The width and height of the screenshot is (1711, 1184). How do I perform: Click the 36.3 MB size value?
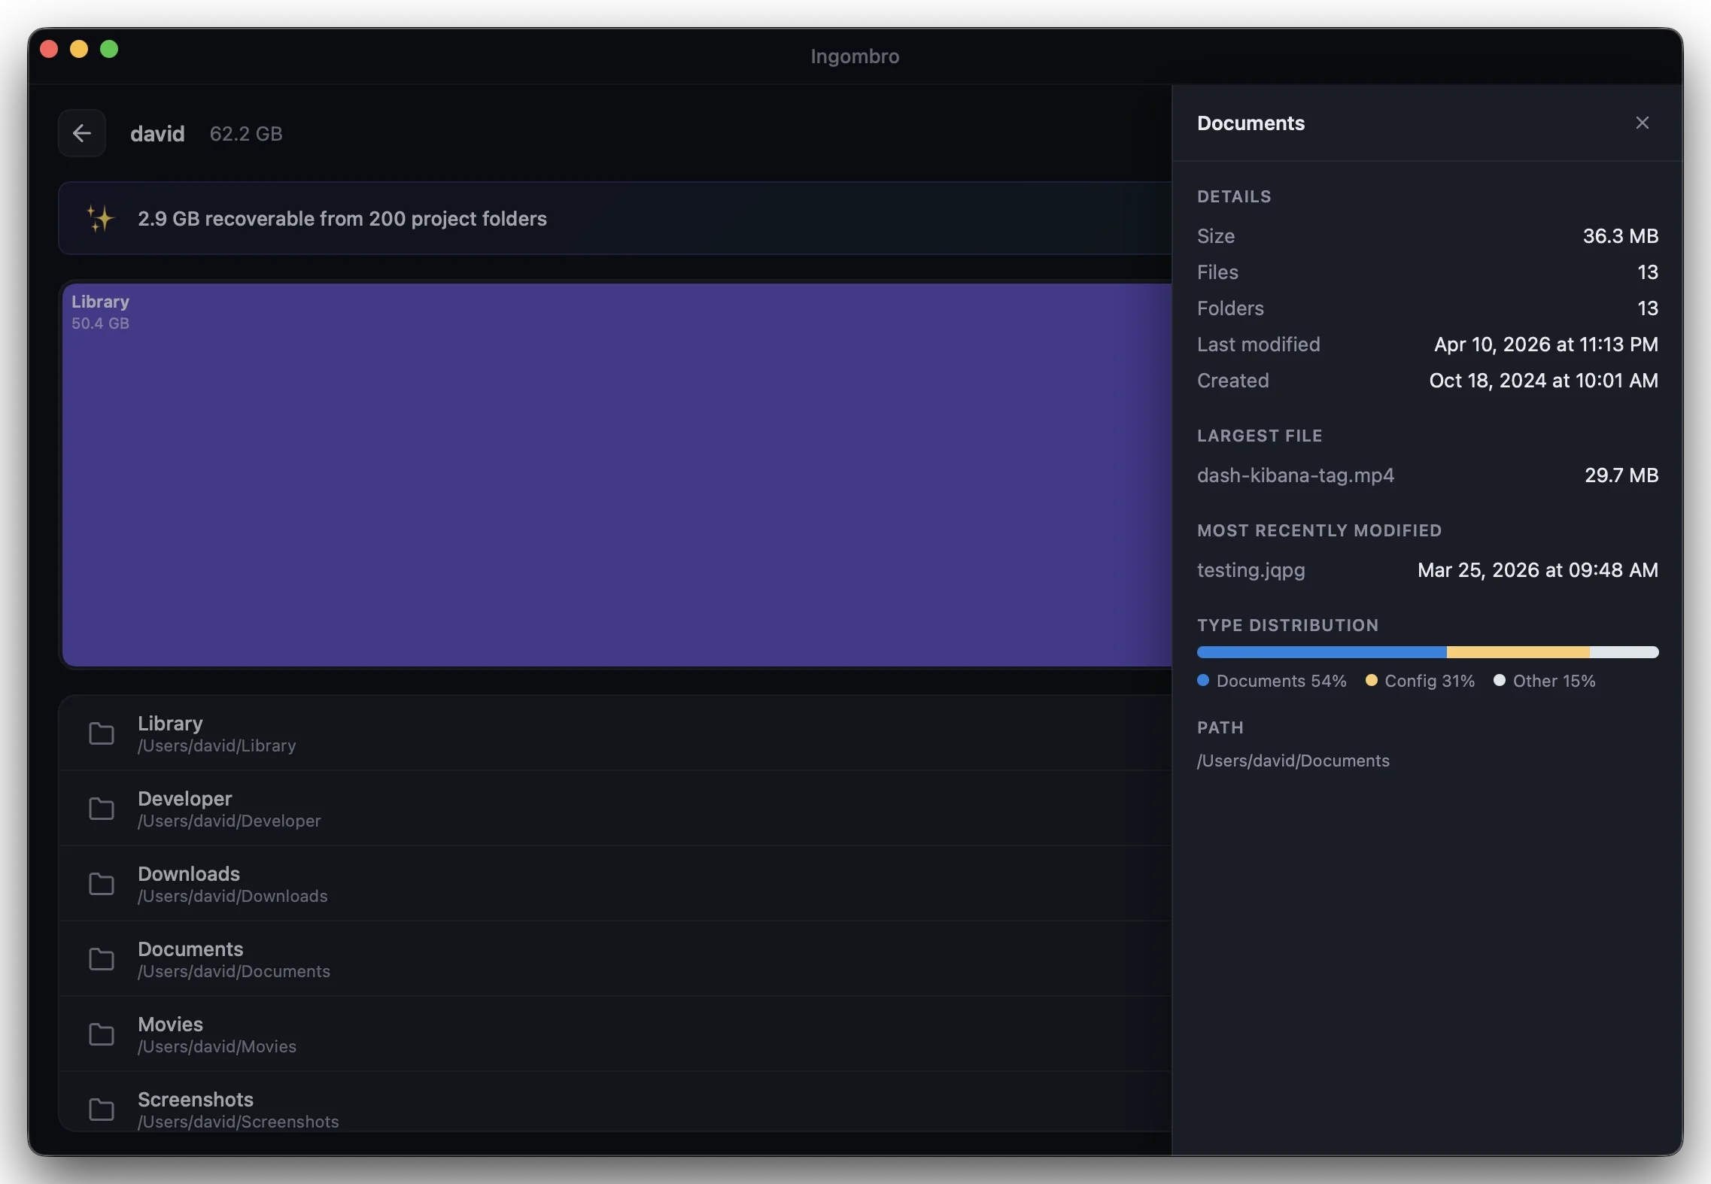(1621, 236)
